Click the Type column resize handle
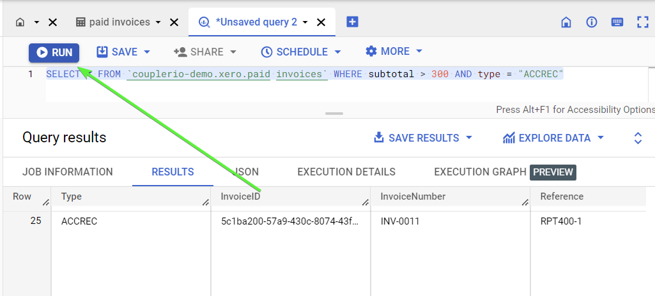The width and height of the screenshot is (655, 296). [x=206, y=203]
